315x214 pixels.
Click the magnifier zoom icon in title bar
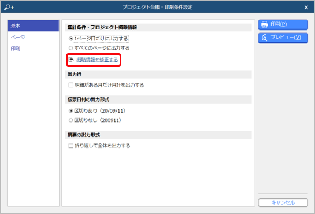tap(9, 8)
